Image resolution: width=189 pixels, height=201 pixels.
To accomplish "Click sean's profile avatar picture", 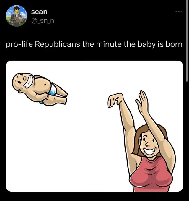I will pyautogui.click(x=16, y=15).
